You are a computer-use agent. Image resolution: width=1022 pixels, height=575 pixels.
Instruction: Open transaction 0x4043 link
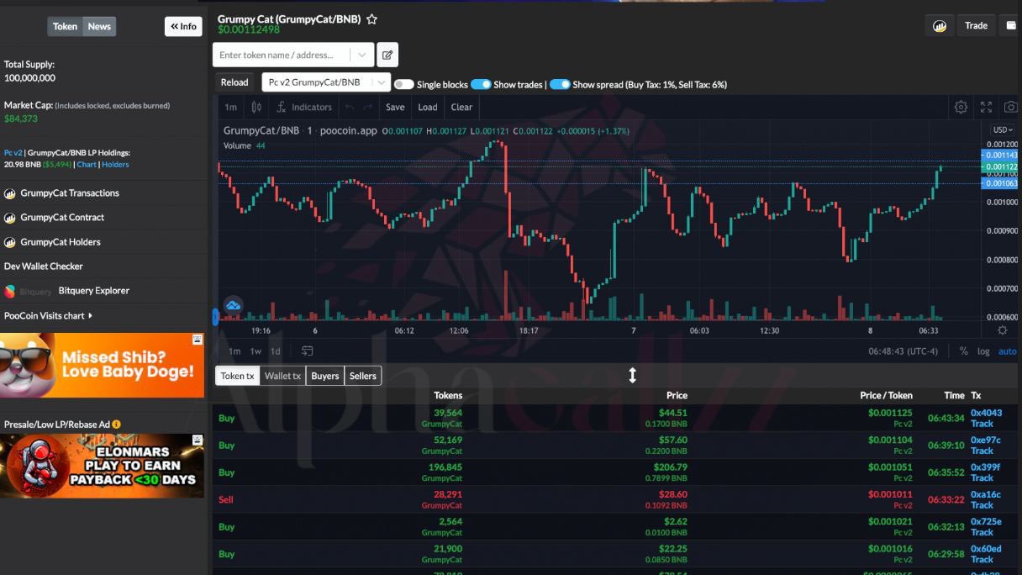(x=986, y=413)
